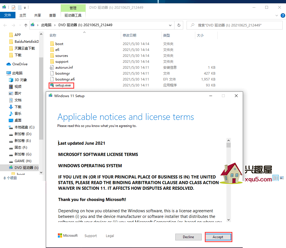The image size is (286, 248).
Task: Sort files by the 类型 column
Action: (x=167, y=35)
